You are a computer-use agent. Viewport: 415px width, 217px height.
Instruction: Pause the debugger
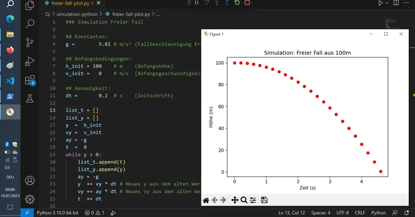coord(197,3)
